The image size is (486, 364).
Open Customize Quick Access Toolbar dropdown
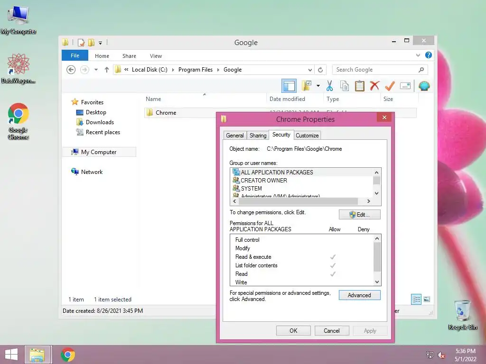coord(101,43)
